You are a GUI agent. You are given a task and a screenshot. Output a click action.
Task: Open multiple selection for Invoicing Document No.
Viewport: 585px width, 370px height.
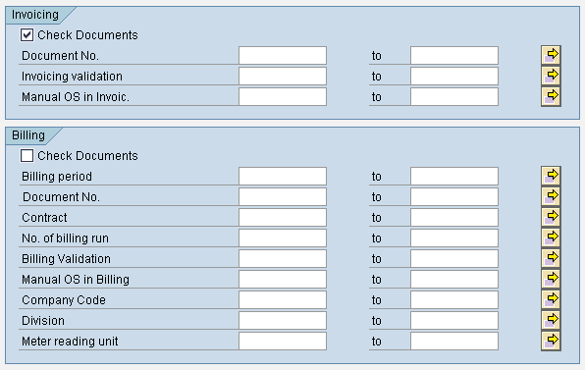click(551, 55)
